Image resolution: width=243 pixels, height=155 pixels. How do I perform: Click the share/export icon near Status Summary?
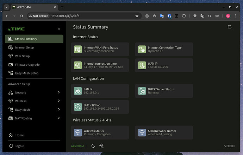(x=230, y=27)
